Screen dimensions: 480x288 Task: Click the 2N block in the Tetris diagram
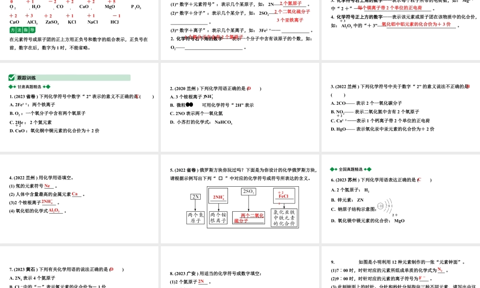click(195, 197)
